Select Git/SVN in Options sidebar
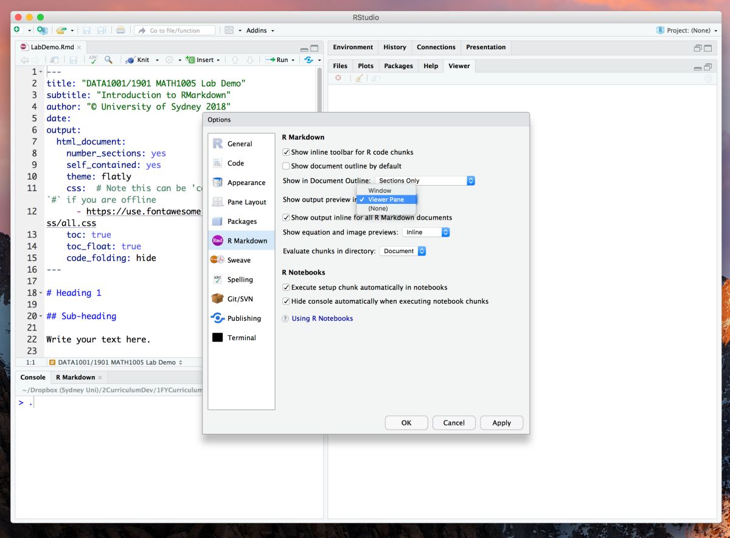This screenshot has height=538, width=730. 241,299
